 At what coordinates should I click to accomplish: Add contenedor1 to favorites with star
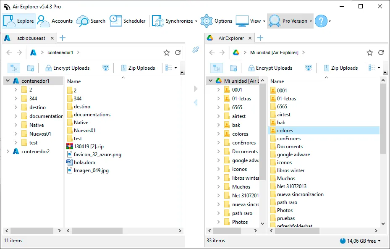click(x=167, y=52)
